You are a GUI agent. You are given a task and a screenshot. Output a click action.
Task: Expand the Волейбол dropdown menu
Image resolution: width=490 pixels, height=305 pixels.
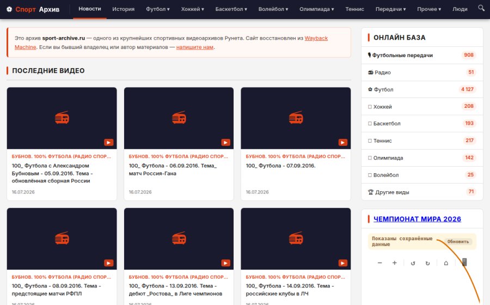(x=273, y=9)
